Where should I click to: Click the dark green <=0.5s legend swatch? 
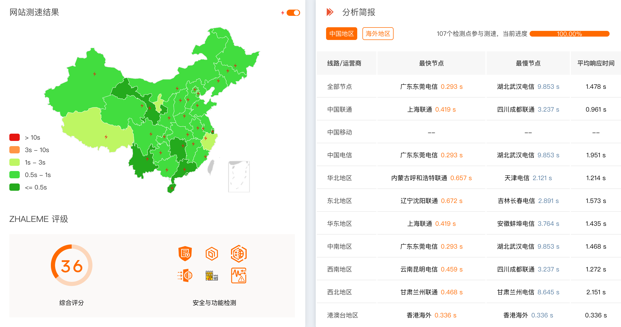pos(15,187)
